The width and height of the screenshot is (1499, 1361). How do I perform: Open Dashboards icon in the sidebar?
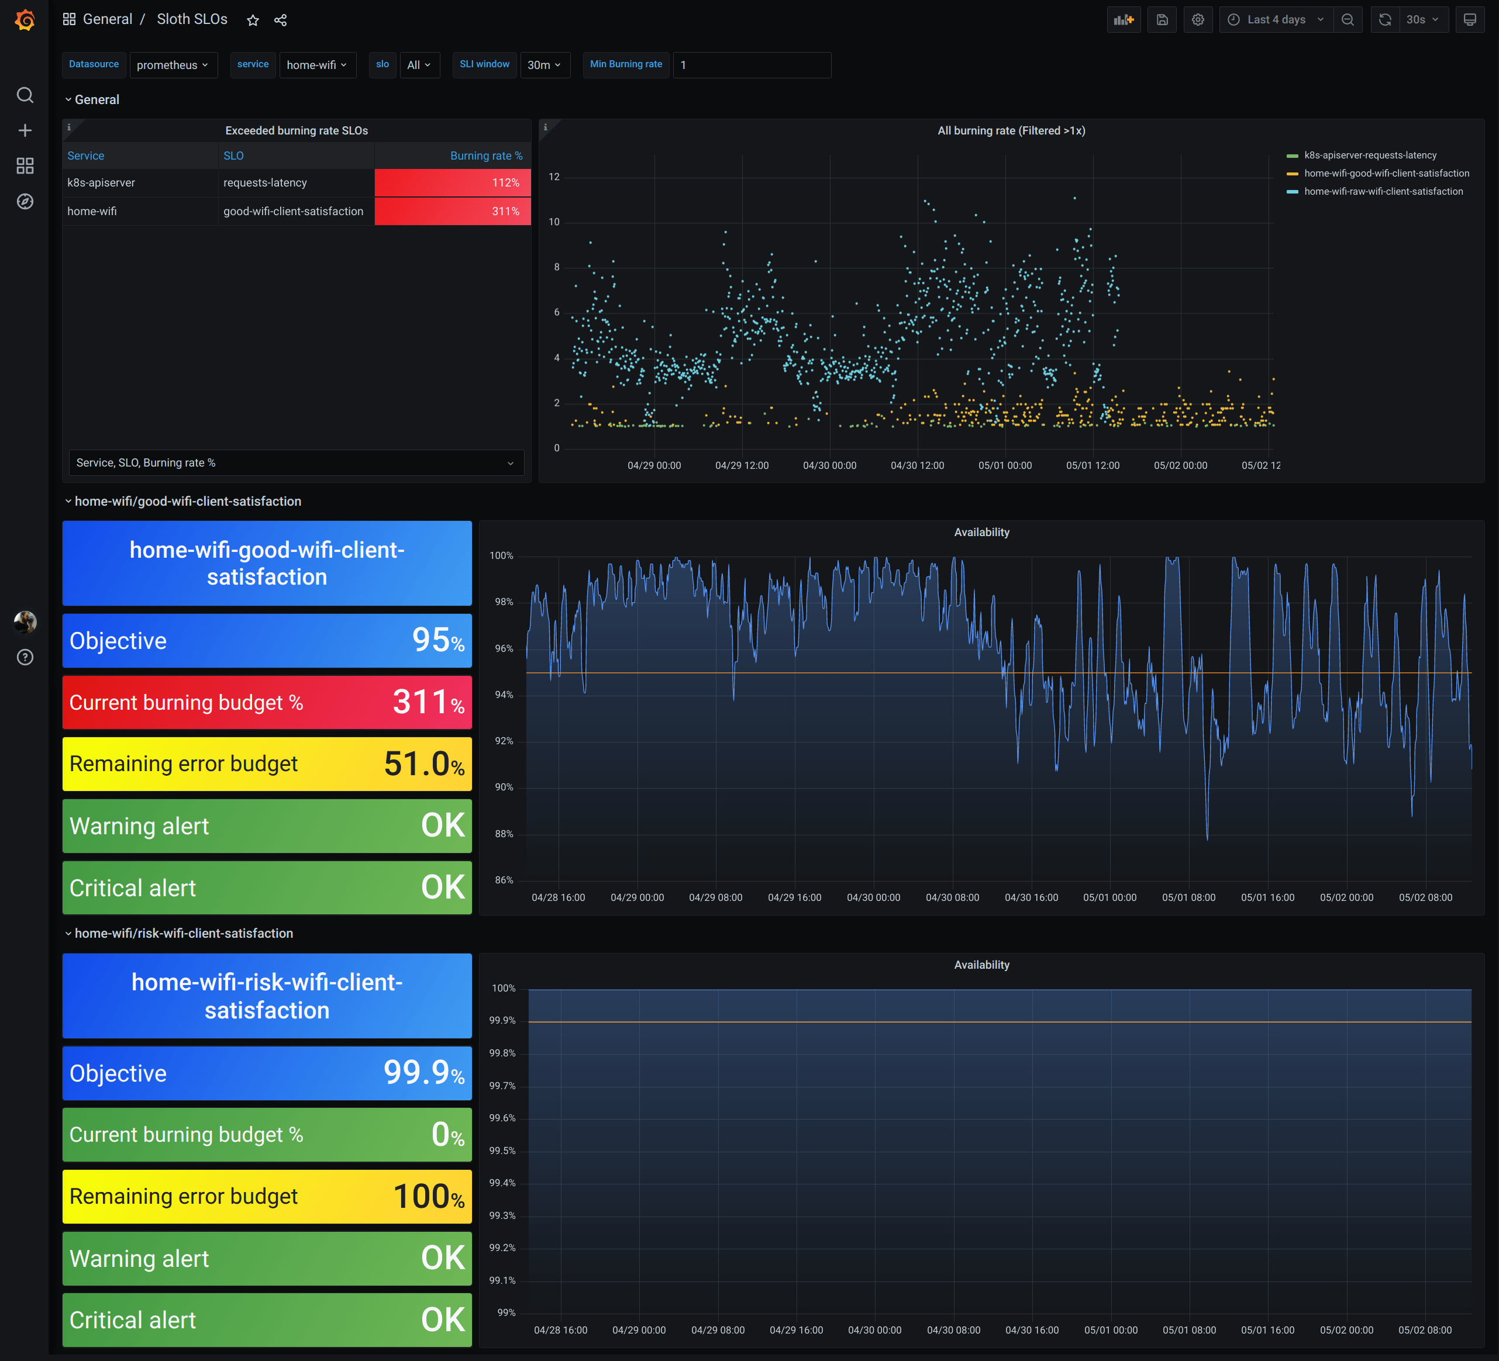point(25,166)
